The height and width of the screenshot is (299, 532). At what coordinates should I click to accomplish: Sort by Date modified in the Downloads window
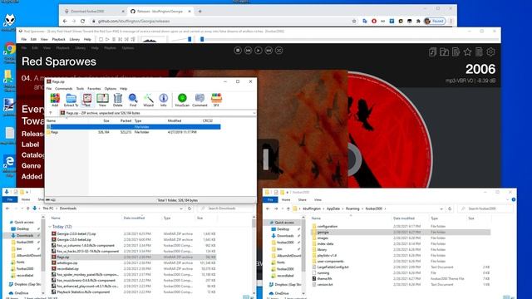(x=134, y=218)
